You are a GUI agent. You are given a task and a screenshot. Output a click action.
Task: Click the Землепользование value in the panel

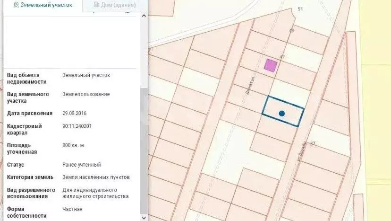86,94
